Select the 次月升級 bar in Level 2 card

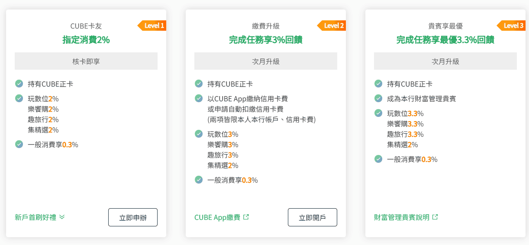coord(266,61)
